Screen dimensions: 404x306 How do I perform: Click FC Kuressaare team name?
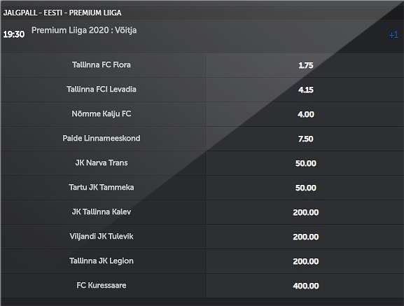[102, 285]
